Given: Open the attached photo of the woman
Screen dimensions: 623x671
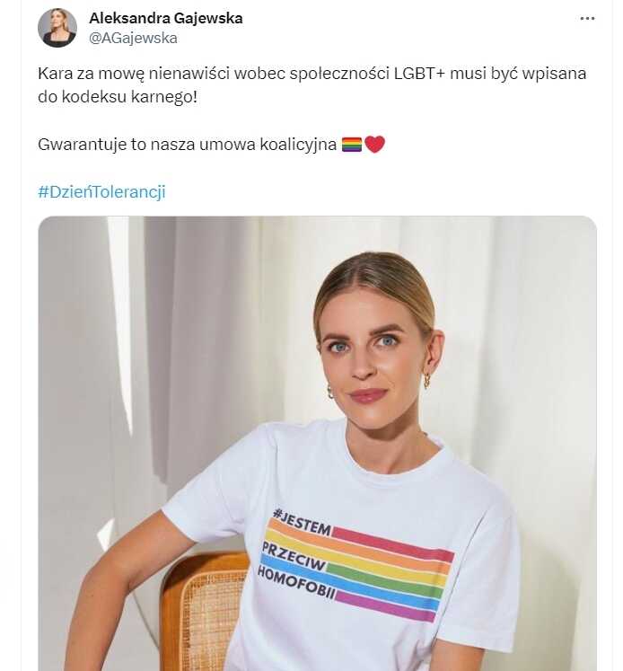Looking at the screenshot, I should (x=317, y=444).
